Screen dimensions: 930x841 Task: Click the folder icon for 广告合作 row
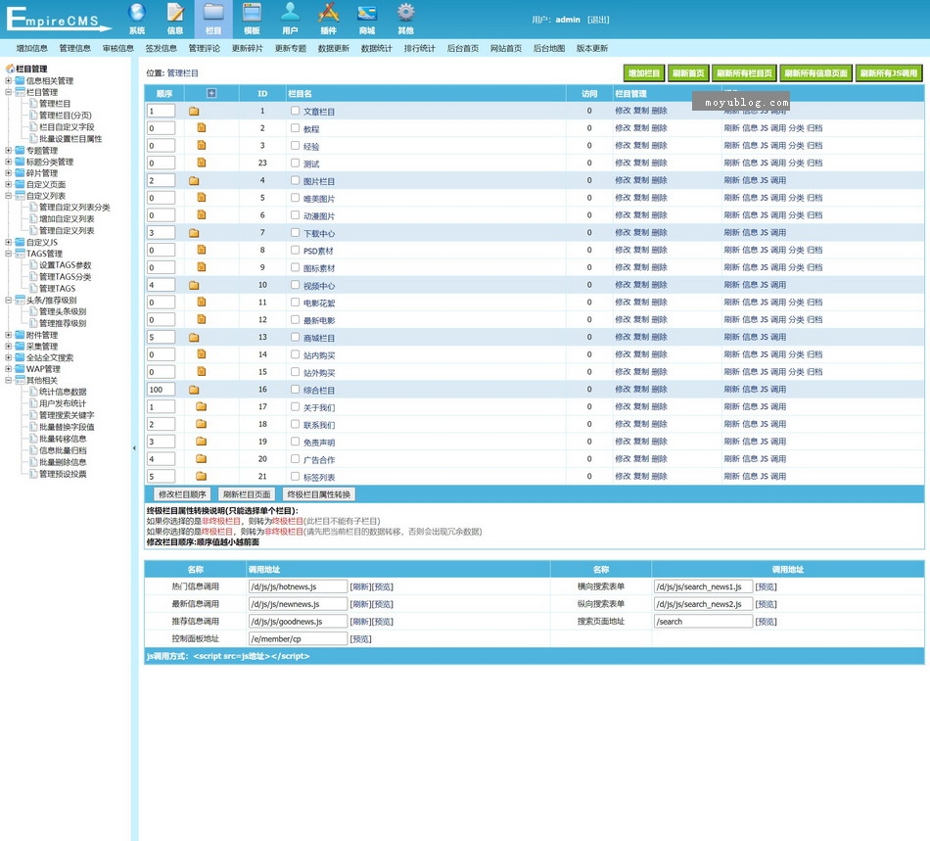201,459
